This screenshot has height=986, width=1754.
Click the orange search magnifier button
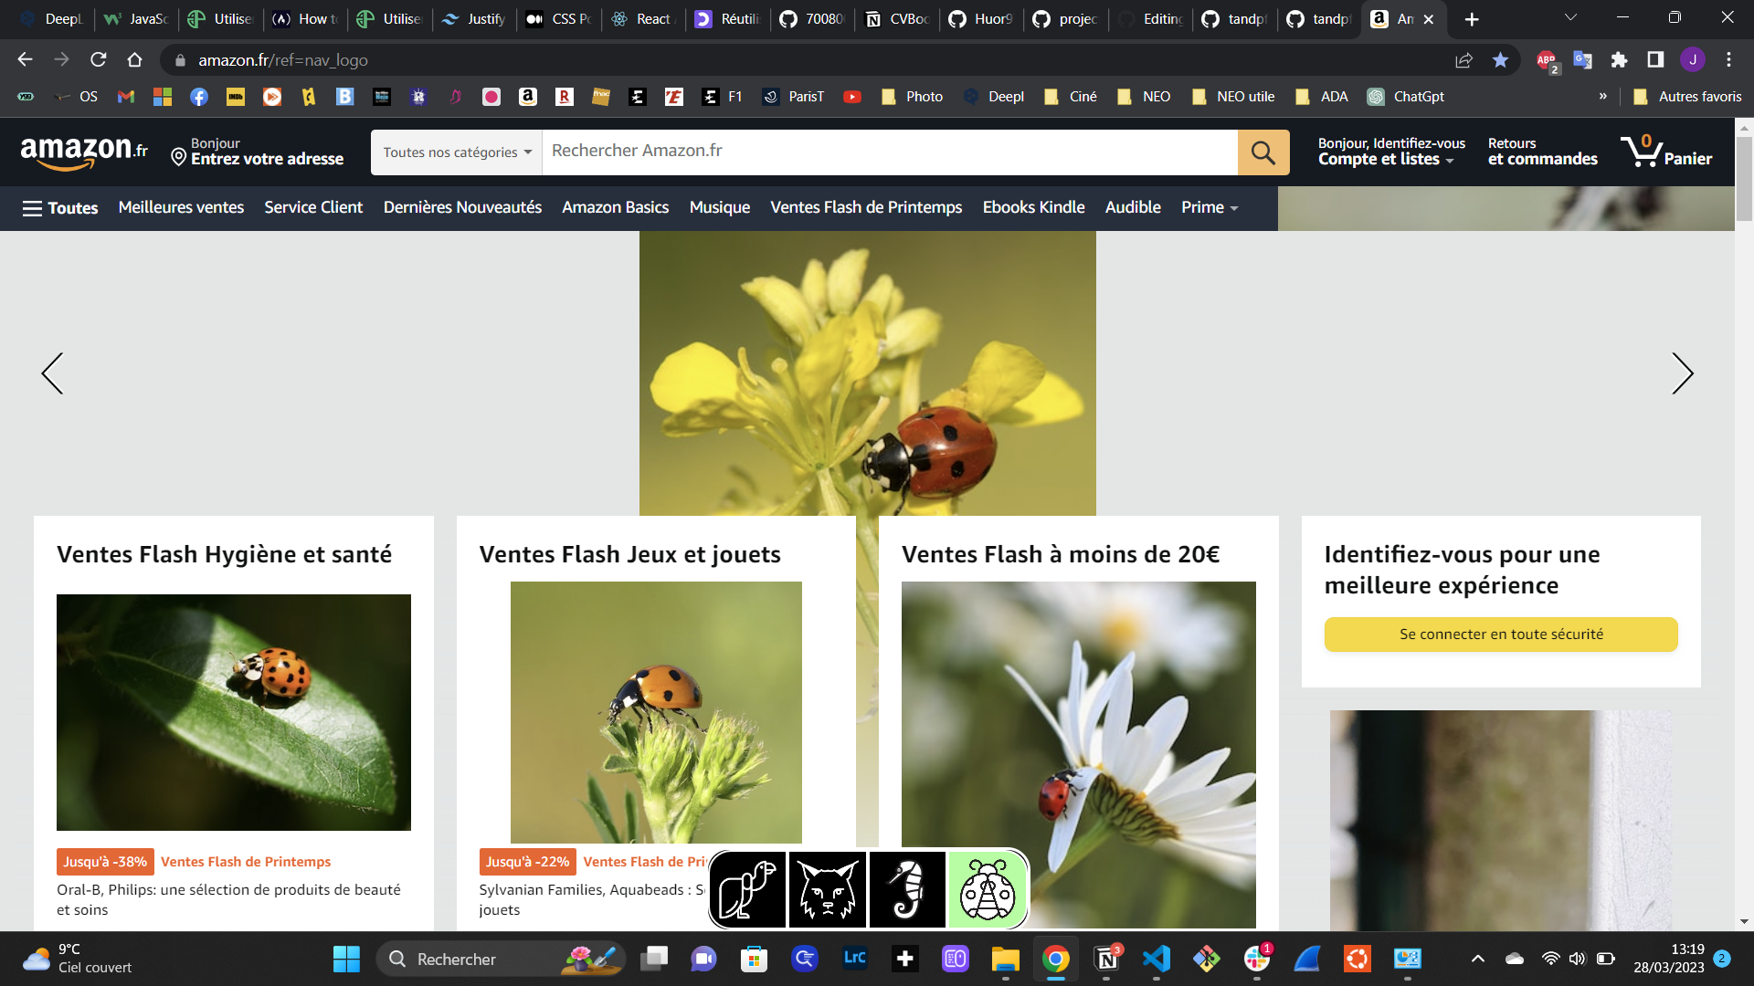coord(1263,152)
